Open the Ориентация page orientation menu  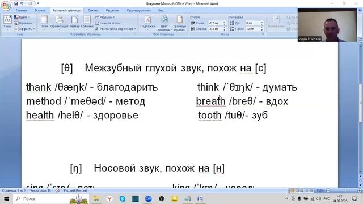point(59,23)
